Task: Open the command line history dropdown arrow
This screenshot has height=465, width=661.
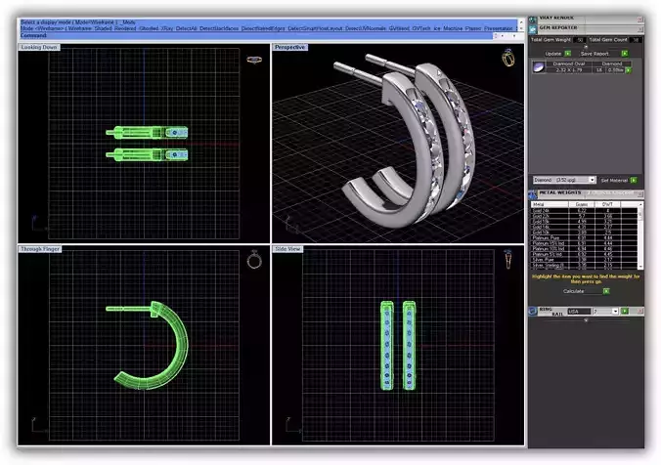Action: point(515,36)
